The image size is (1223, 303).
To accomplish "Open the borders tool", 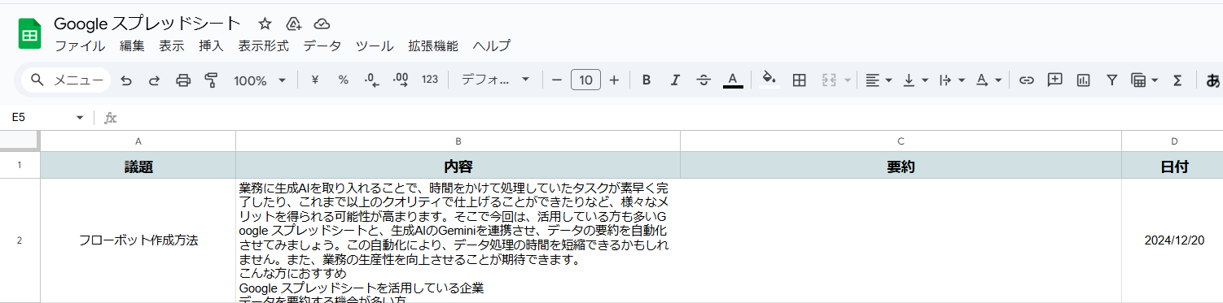I will pyautogui.click(x=800, y=80).
